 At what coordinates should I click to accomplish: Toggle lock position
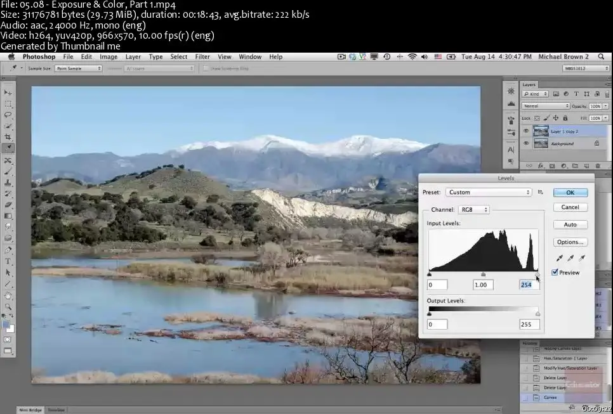tap(555, 118)
